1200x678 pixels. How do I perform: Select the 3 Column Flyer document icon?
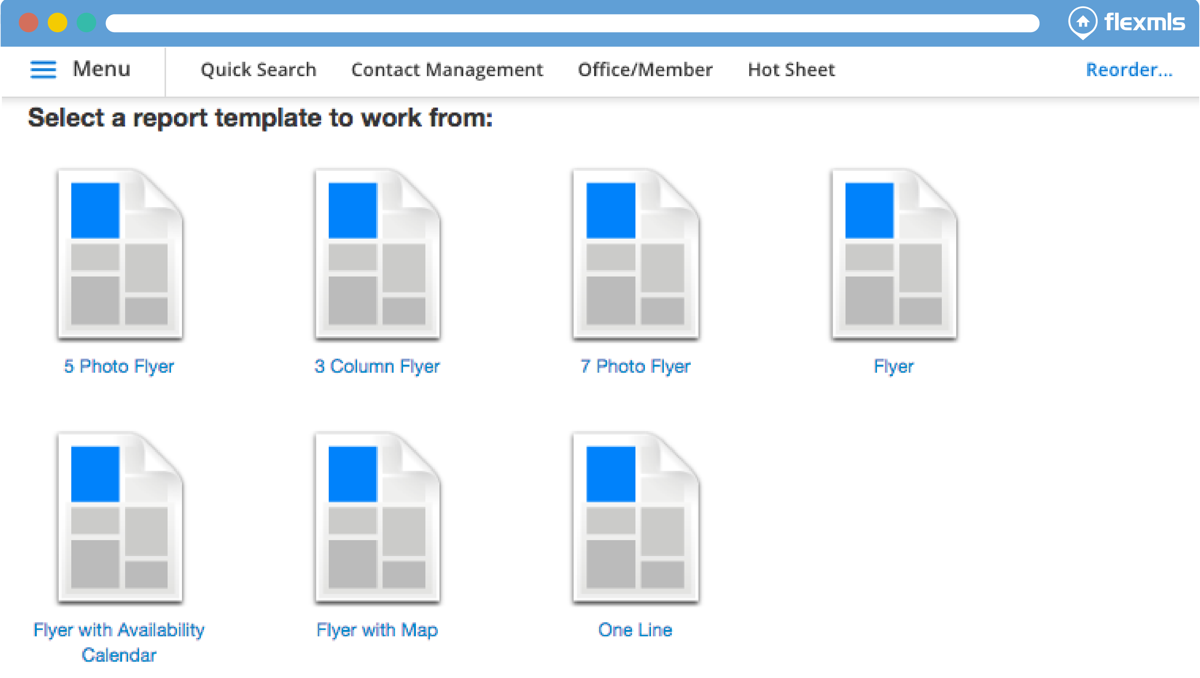[x=378, y=254]
